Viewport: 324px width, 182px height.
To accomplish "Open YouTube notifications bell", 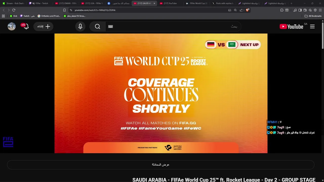I will click(x=26, y=26).
